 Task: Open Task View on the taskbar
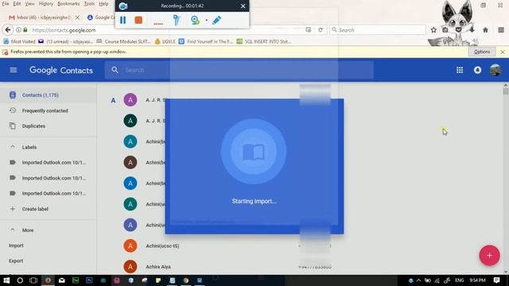click(33, 280)
